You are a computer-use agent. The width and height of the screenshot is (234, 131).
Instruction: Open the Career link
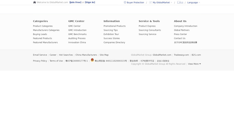pos(53,55)
